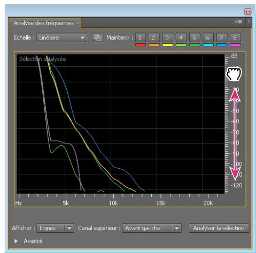This screenshot has height=253, width=256.
Task: Click Analyser la sélection button
Action: (219, 228)
